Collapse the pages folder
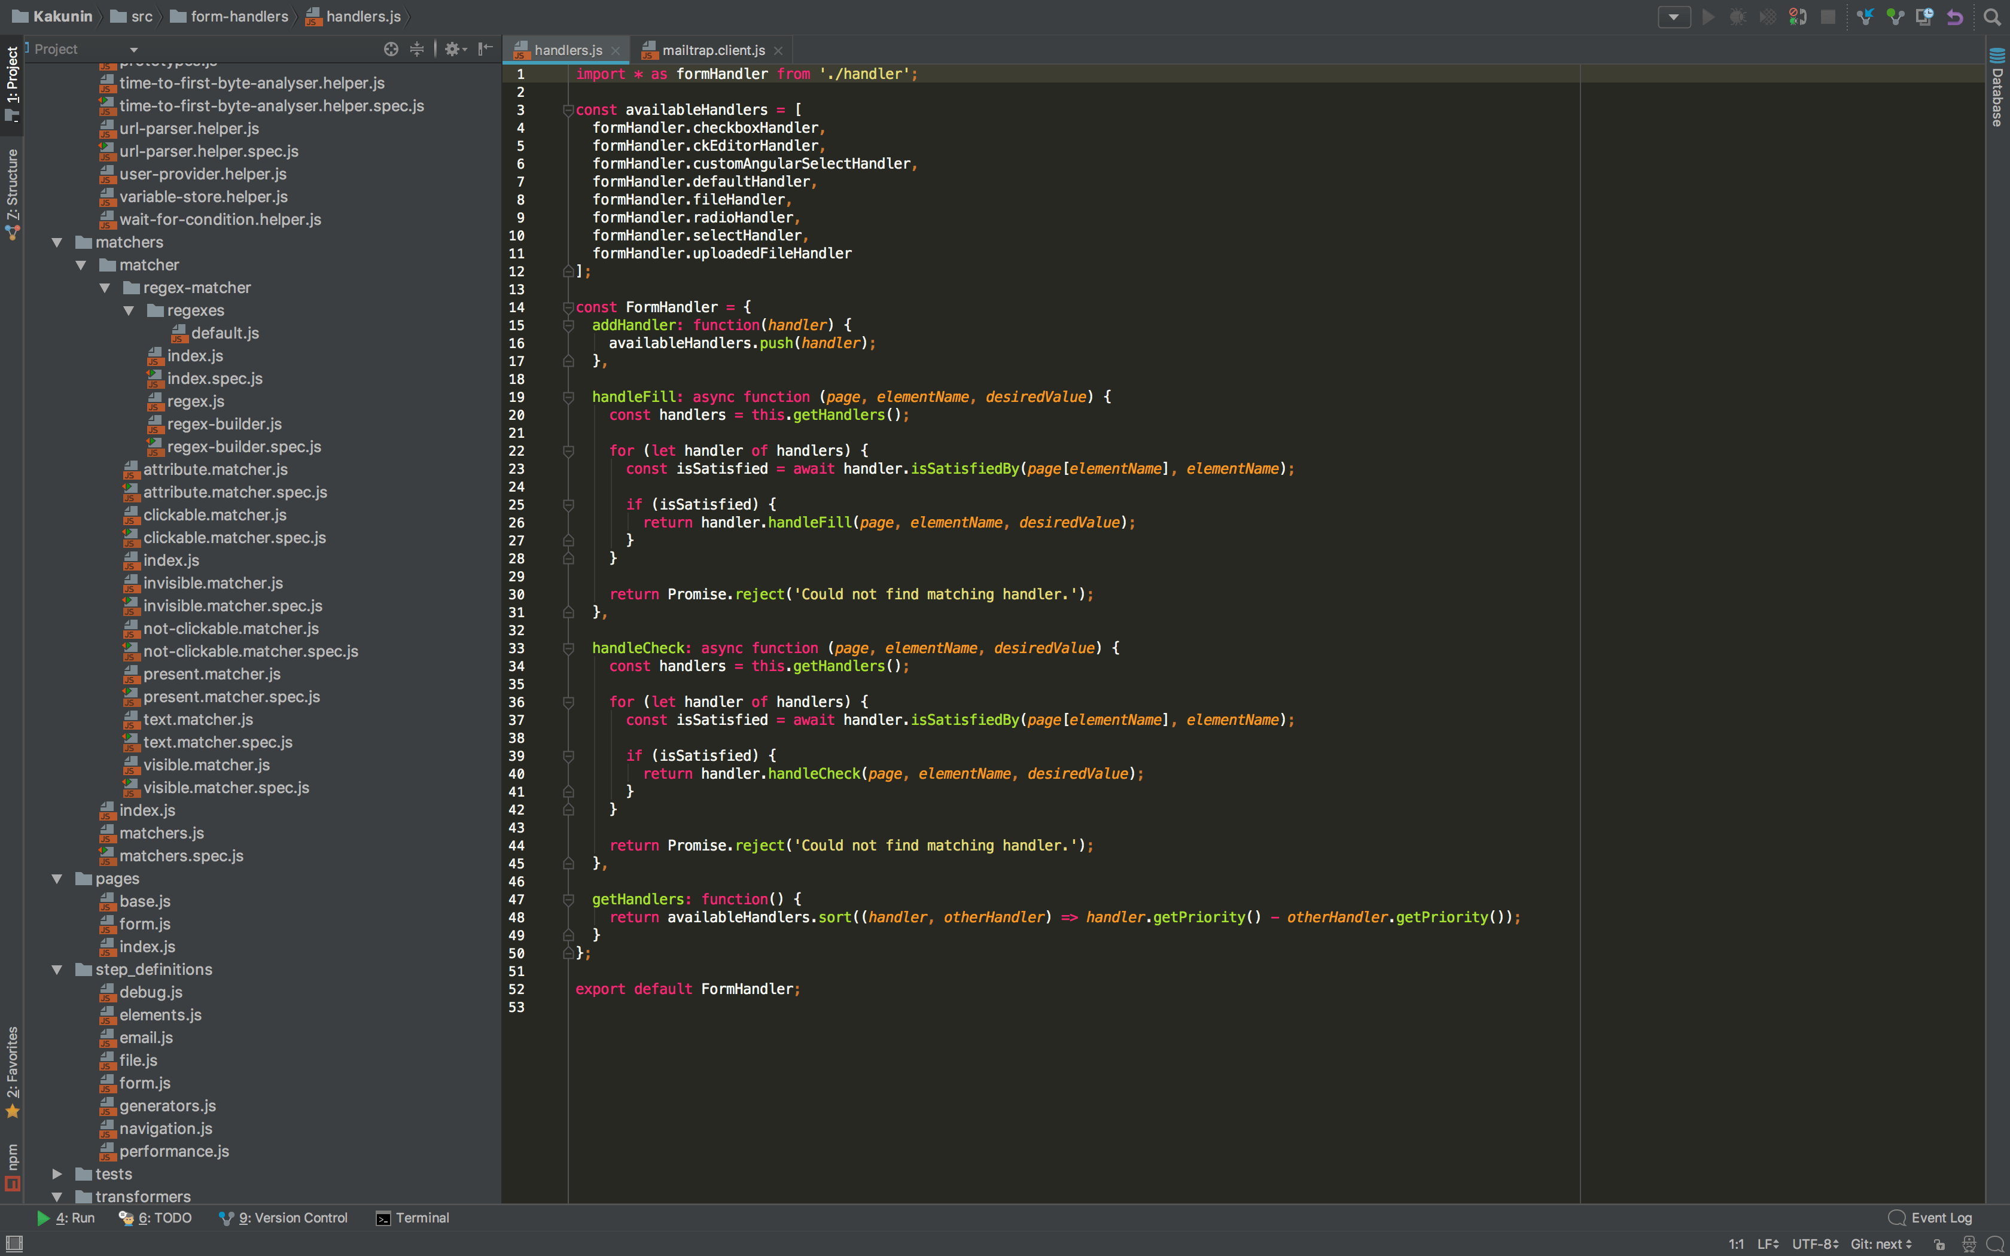 coord(57,879)
